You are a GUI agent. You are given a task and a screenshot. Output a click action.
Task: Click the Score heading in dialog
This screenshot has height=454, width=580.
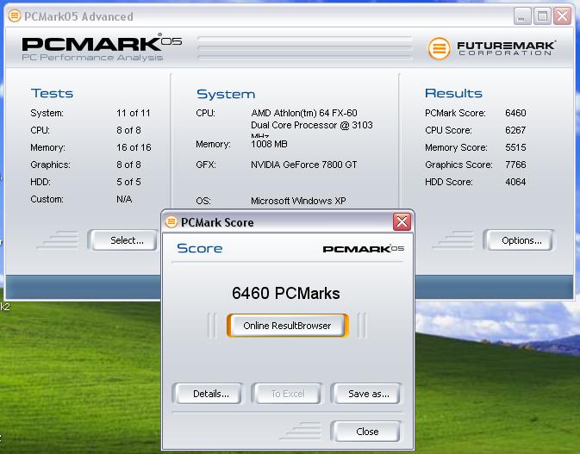point(199,248)
